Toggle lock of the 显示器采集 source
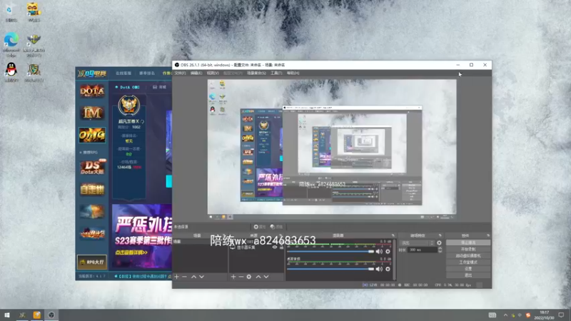Viewport: 571px width, 321px height. pos(281,248)
